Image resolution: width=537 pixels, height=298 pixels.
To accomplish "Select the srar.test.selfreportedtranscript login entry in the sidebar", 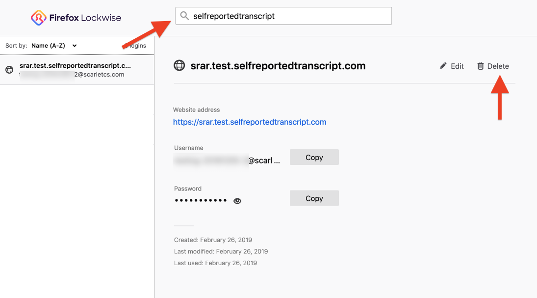I will pyautogui.click(x=76, y=70).
